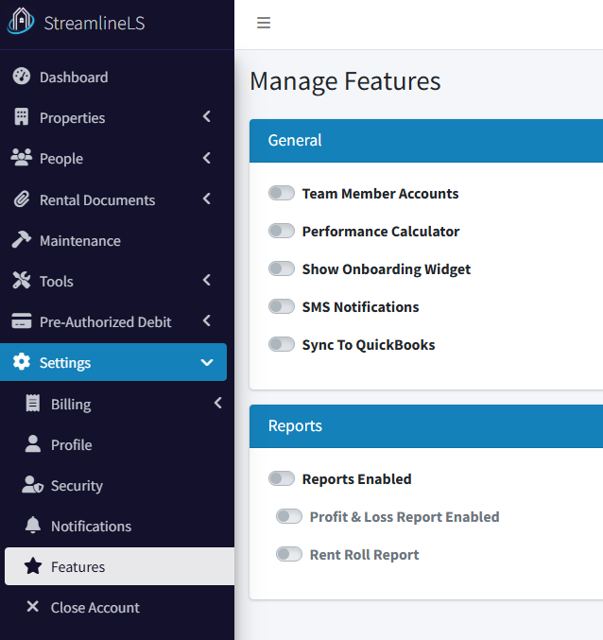Expand the Tools menu chevron

tap(207, 281)
